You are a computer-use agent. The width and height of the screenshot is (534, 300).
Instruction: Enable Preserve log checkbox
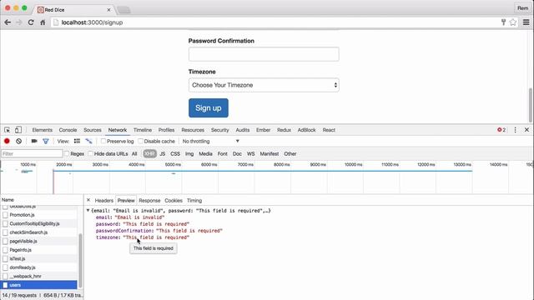(103, 141)
